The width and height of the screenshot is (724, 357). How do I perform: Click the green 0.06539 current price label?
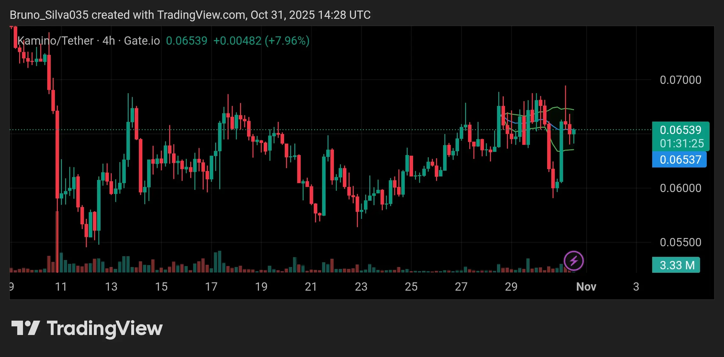pyautogui.click(x=680, y=130)
